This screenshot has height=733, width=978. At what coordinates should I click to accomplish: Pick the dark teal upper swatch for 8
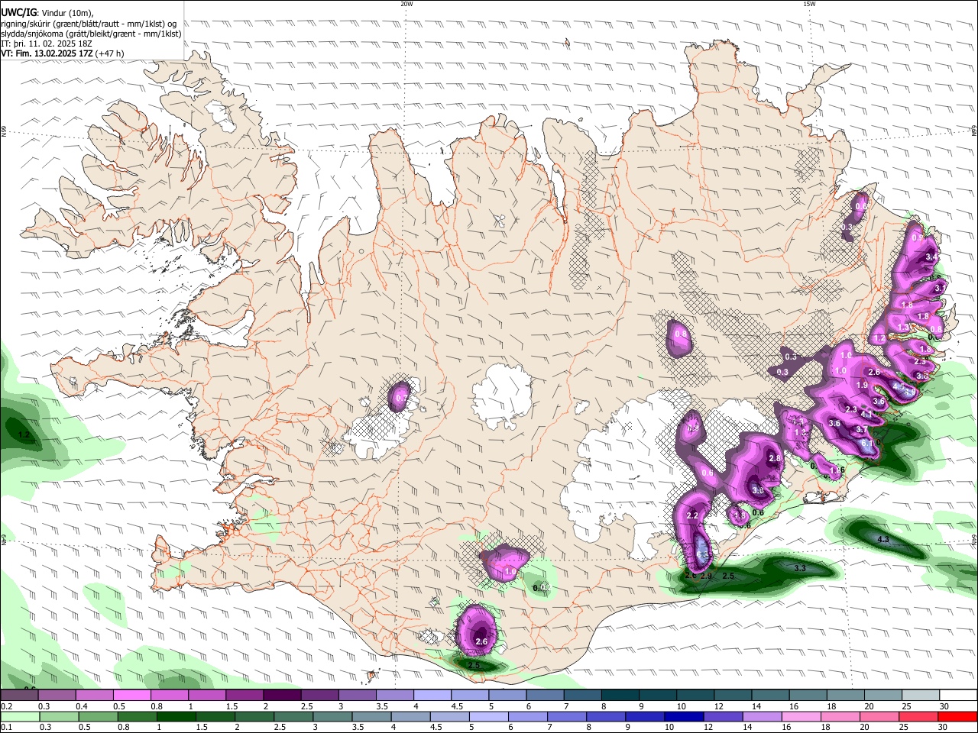point(620,695)
